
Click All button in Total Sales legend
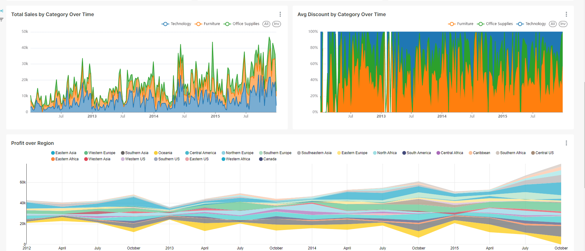click(x=266, y=24)
